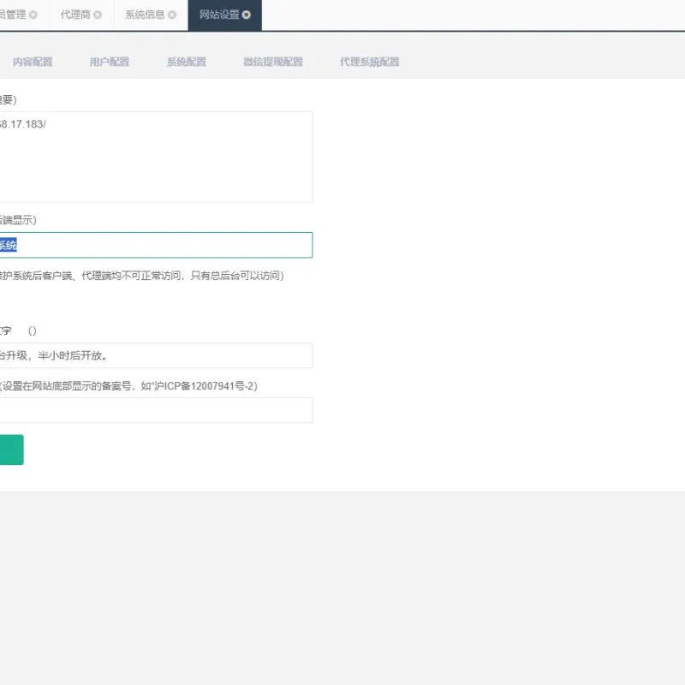Click the 只有总后台可以访问 maintenance note
Screen dimensions: 685x685
pyautogui.click(x=235, y=276)
